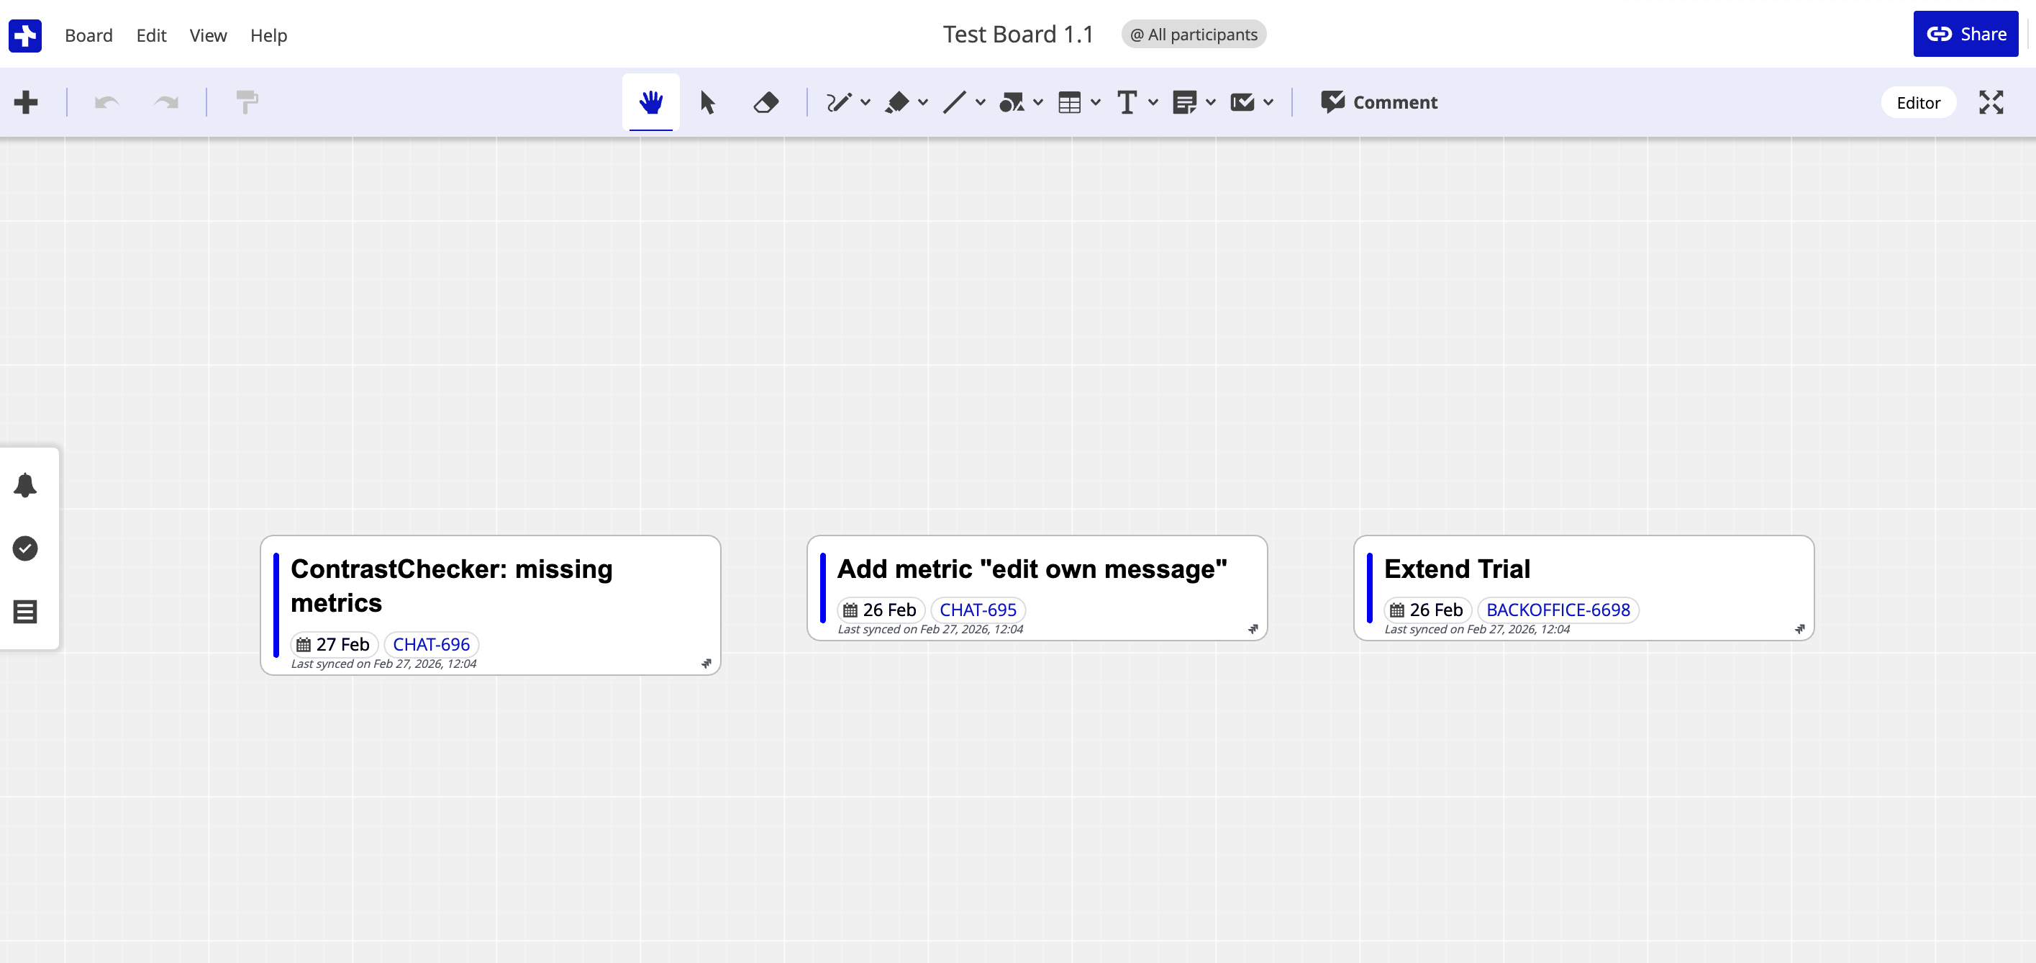Open the highlighter tool options chevron
The width and height of the screenshot is (2036, 963).
[923, 102]
